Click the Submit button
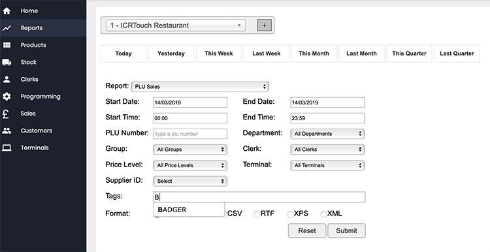 (x=346, y=230)
